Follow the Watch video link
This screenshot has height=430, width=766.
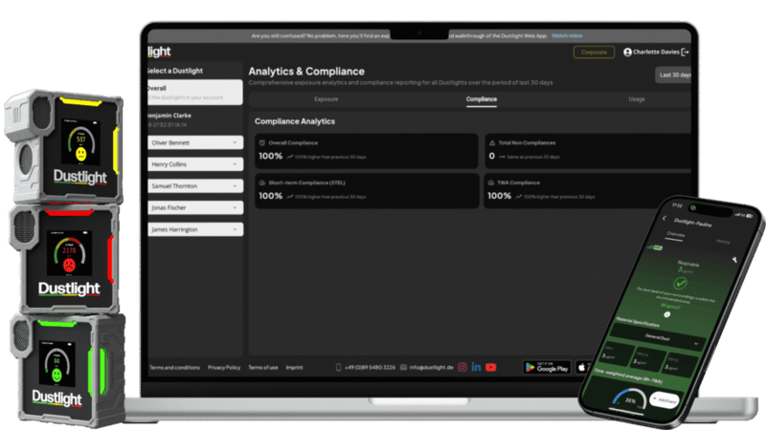click(x=567, y=35)
